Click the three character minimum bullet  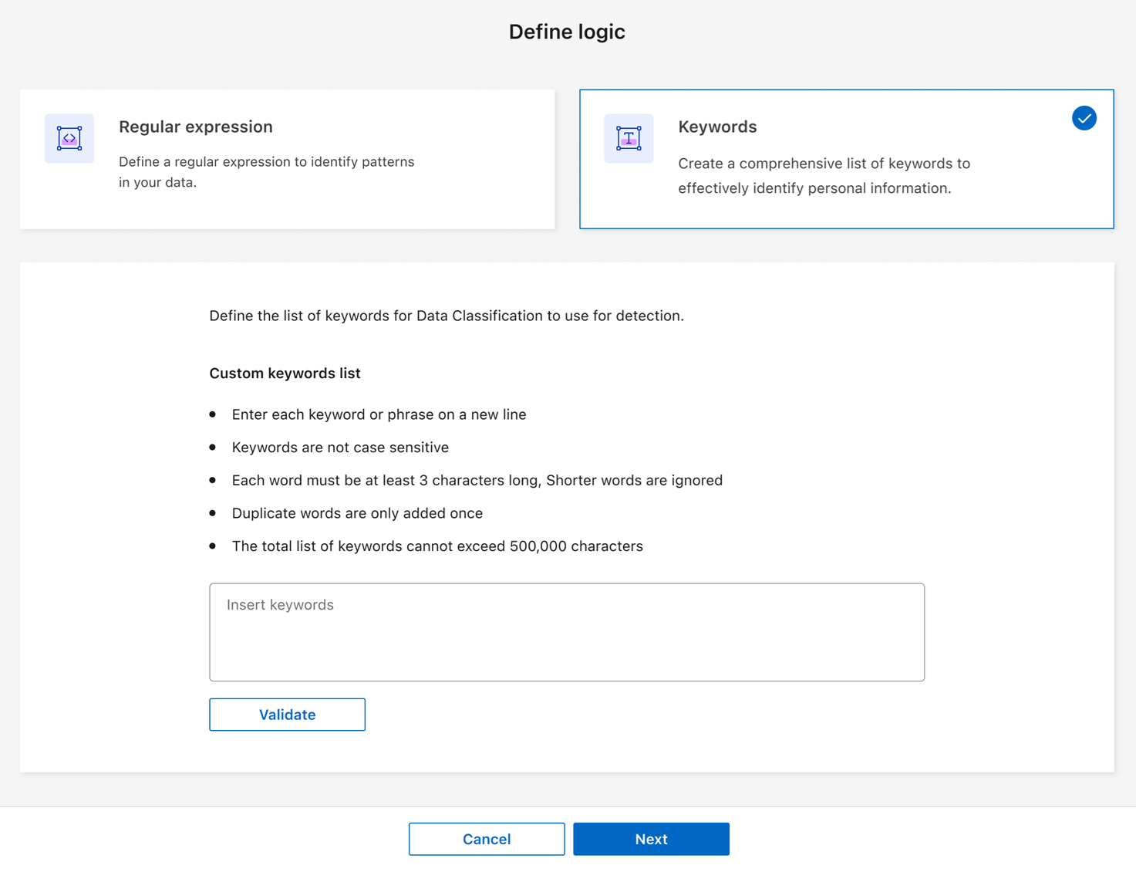pos(477,480)
